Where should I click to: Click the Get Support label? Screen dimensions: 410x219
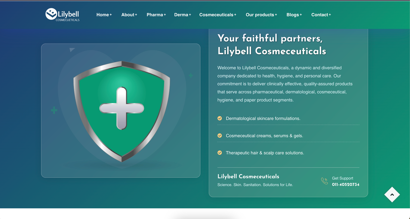[343, 178]
